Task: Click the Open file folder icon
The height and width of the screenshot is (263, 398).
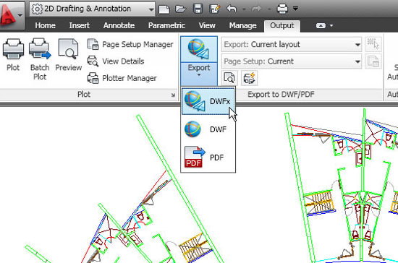Action: [180, 9]
